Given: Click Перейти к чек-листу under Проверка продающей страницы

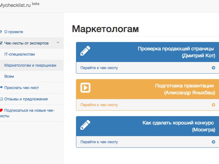Looking at the screenshot, I should 99,68.
